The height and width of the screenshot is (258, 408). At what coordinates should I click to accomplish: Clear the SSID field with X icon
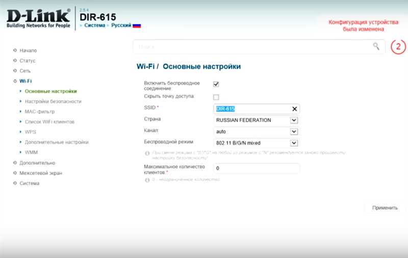(295, 109)
